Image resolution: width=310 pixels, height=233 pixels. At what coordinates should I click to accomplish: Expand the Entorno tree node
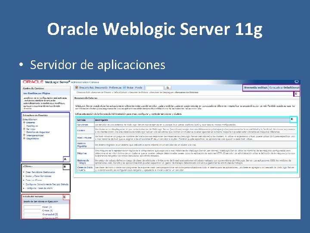click(x=24, y=123)
